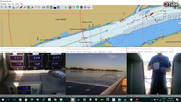Toggle the yellow currents arrows icon
The height and width of the screenshot is (102, 181).
(36, 7)
